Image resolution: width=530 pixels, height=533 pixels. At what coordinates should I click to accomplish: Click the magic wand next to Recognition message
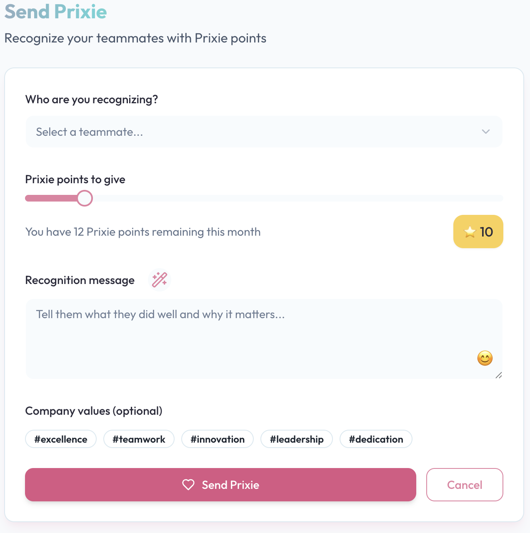(160, 280)
